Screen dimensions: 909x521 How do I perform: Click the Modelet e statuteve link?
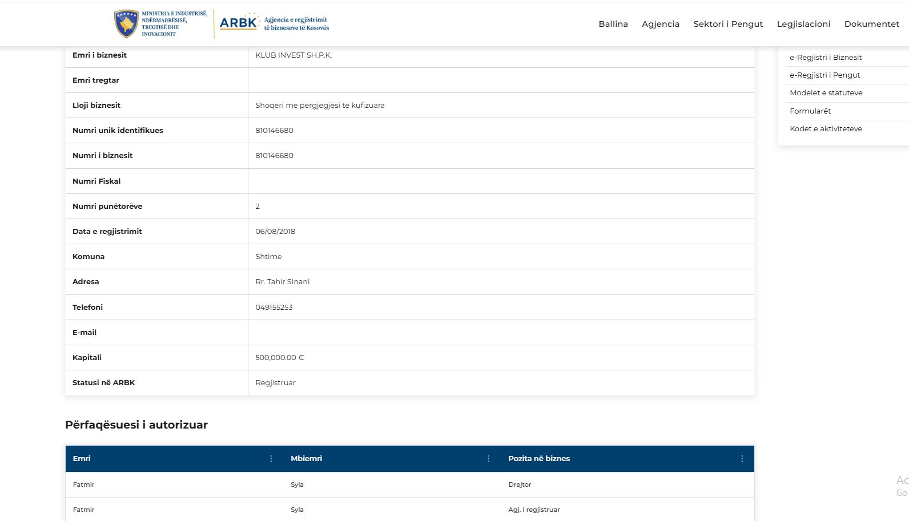826,93
